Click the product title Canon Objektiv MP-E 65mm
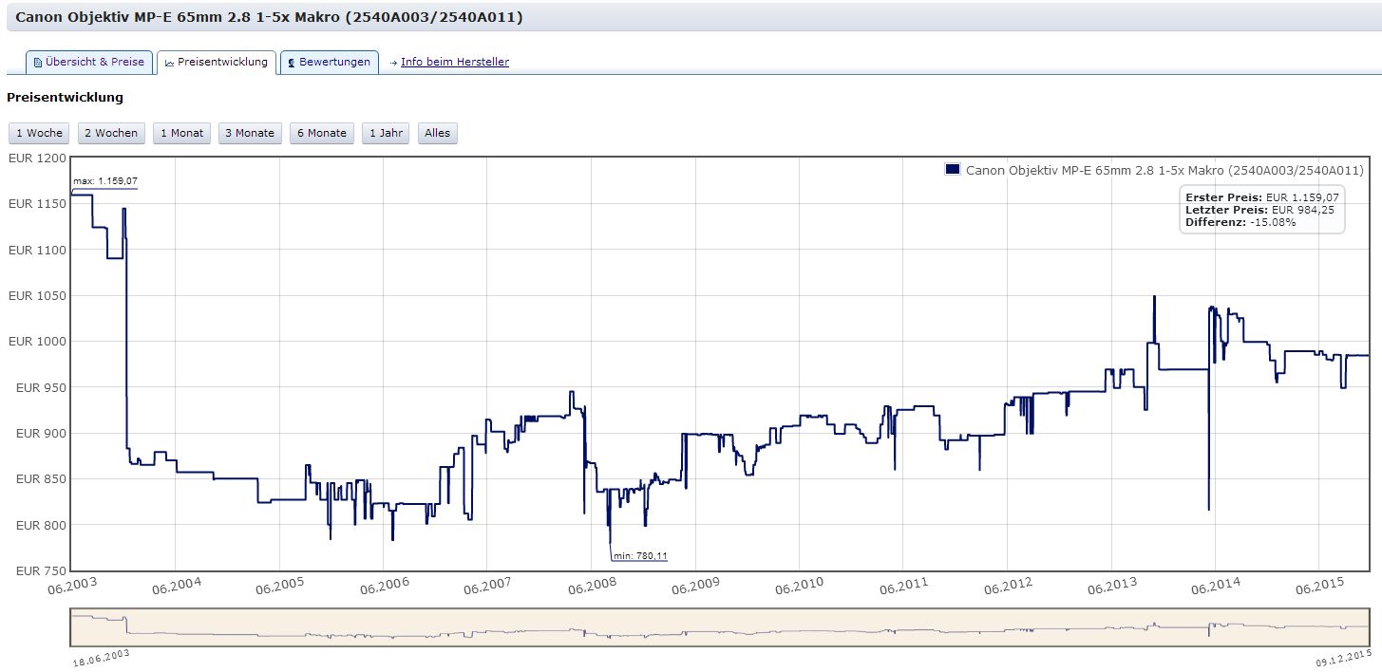Image resolution: width=1382 pixels, height=672 pixels. tap(269, 17)
